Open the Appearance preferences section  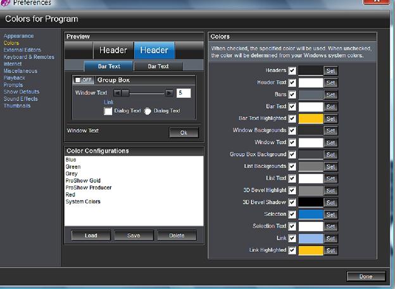click(x=18, y=36)
